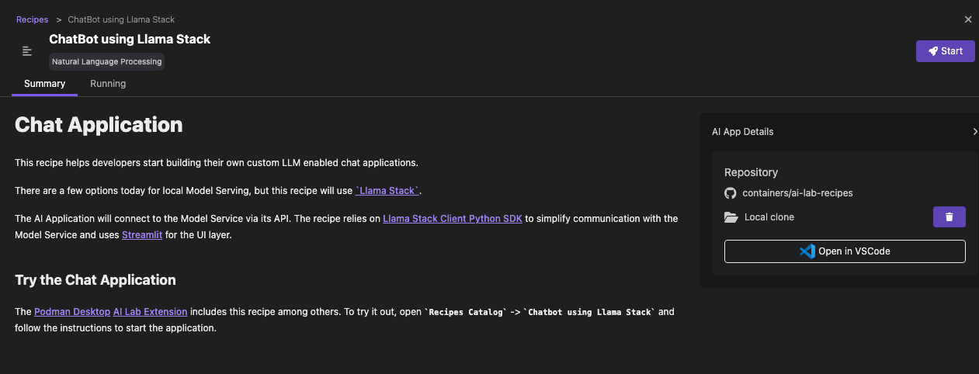Open the AI Lab Extension link
The image size is (979, 374).
(x=150, y=312)
